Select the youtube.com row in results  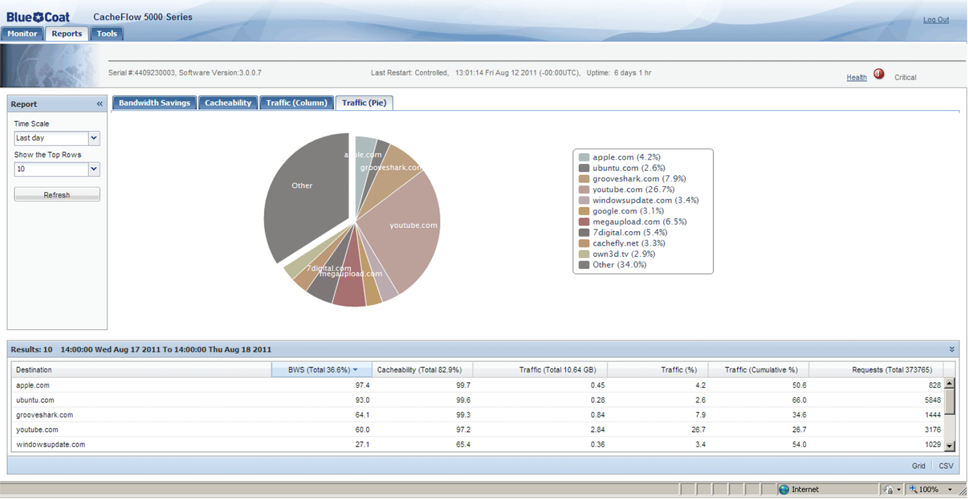[x=478, y=430]
